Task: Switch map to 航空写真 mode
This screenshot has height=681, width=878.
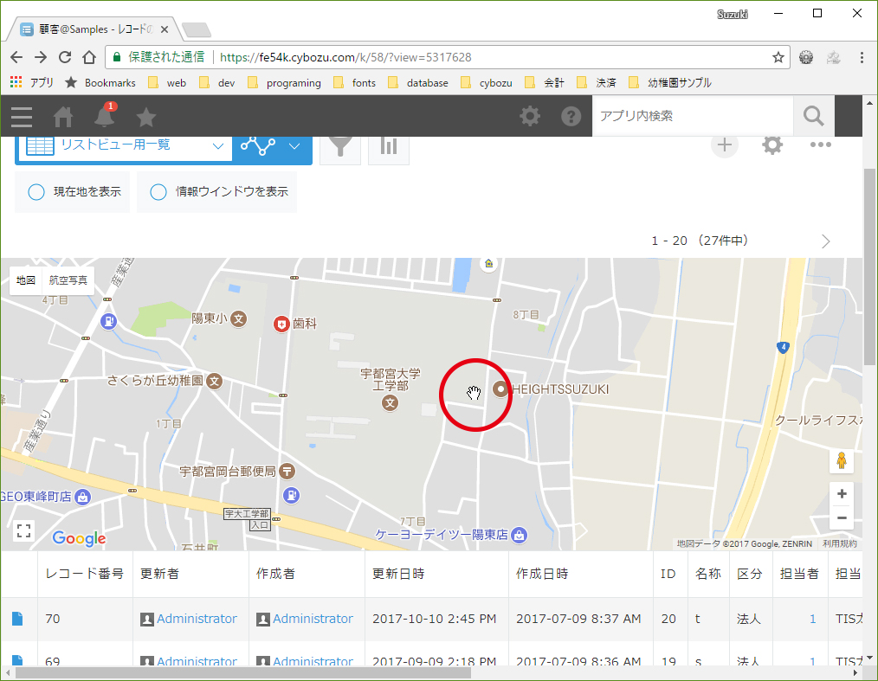Action: pos(68,280)
